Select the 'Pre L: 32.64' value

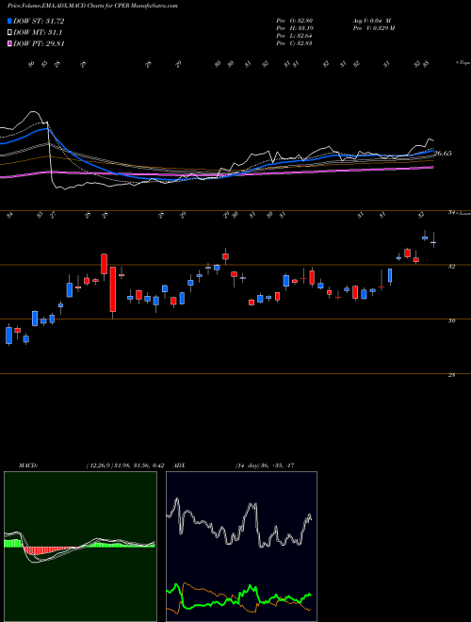[294, 36]
